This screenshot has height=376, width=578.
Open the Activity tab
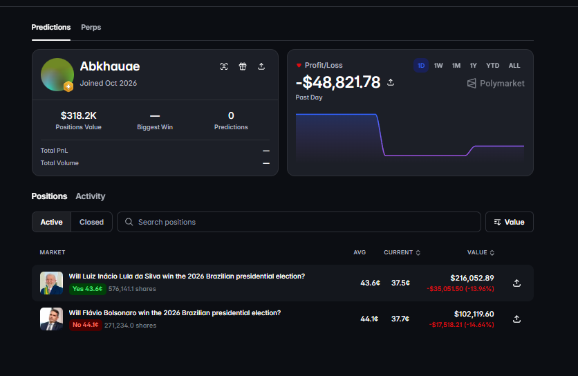91,196
